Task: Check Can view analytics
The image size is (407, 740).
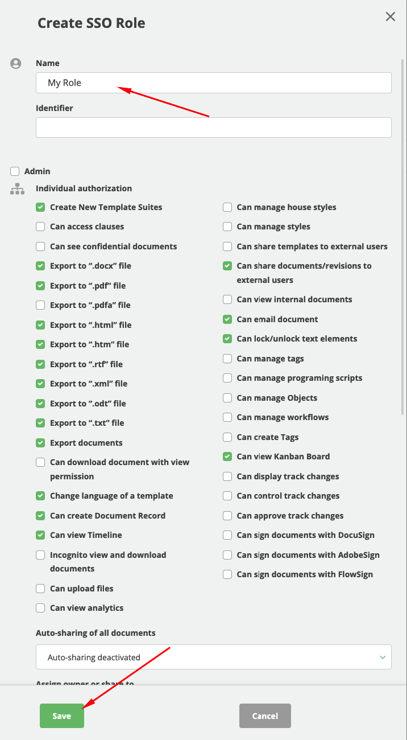Action: pyautogui.click(x=40, y=608)
